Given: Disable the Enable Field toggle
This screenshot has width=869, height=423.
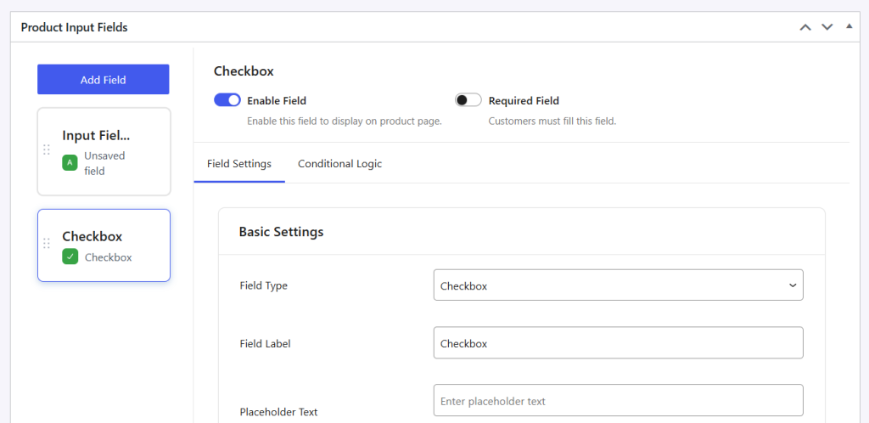Looking at the screenshot, I should 227,100.
